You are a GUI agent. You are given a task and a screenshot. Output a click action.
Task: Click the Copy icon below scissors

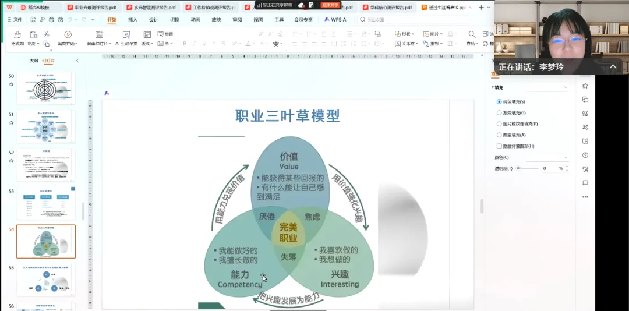pos(47,44)
